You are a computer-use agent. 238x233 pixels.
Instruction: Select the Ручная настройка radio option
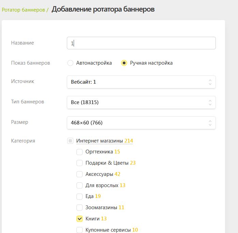(x=124, y=63)
